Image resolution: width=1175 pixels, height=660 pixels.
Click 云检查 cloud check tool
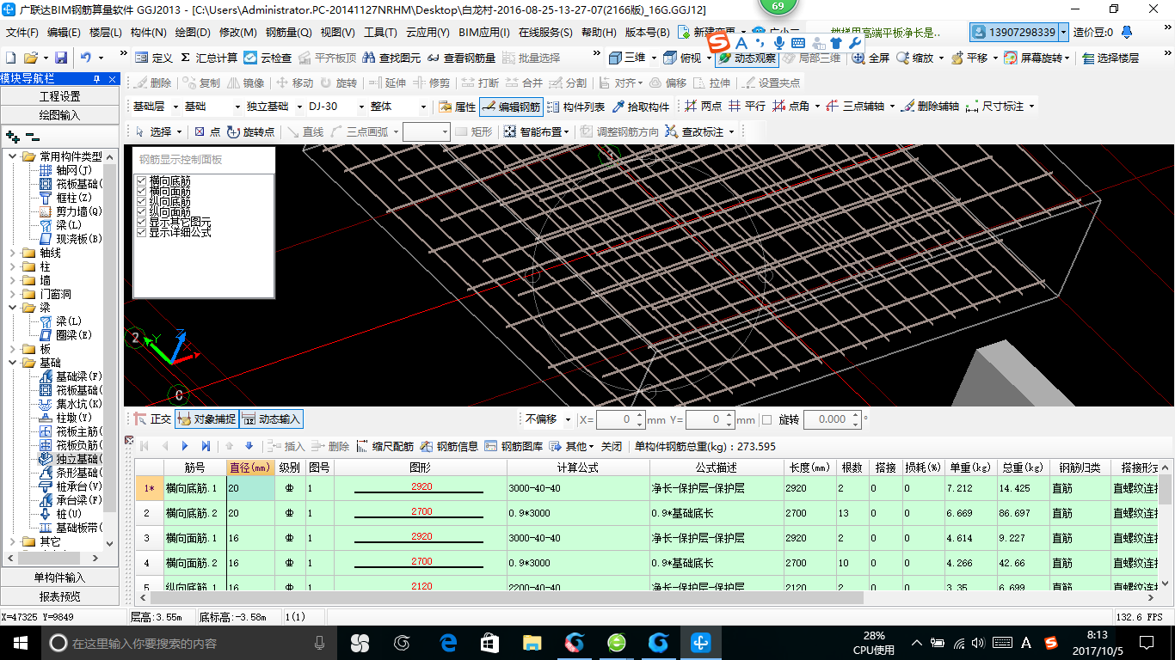click(x=268, y=58)
